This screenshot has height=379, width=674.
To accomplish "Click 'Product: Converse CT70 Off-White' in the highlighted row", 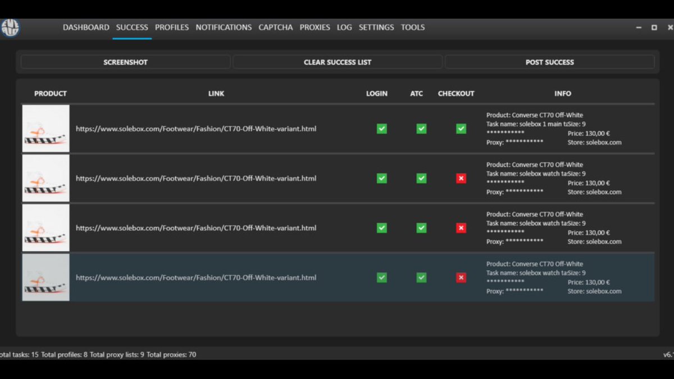I will (535, 264).
